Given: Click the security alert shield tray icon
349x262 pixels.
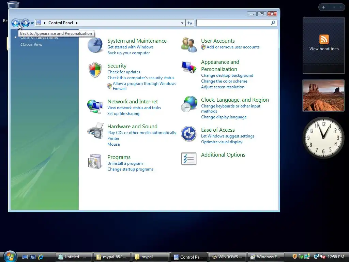Looking at the screenshot, I should point(295,257).
